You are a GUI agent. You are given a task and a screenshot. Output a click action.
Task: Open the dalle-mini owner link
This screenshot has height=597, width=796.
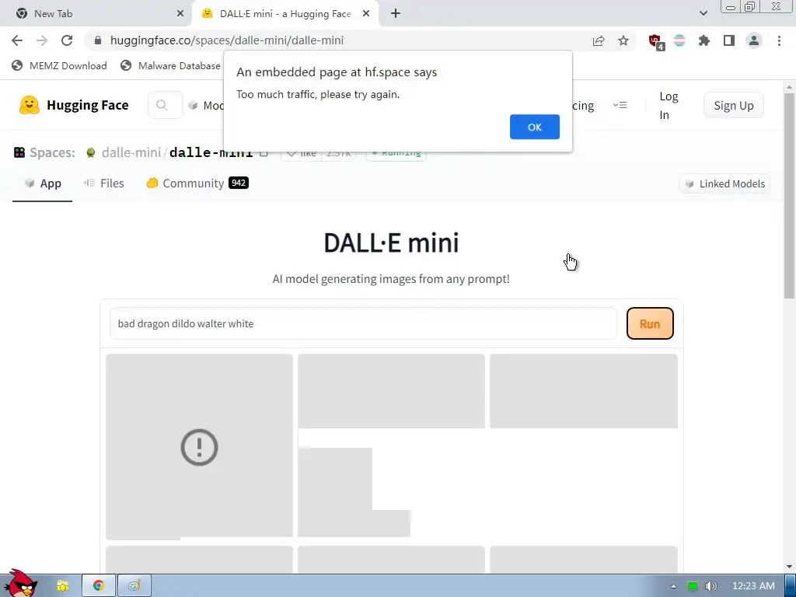click(131, 152)
